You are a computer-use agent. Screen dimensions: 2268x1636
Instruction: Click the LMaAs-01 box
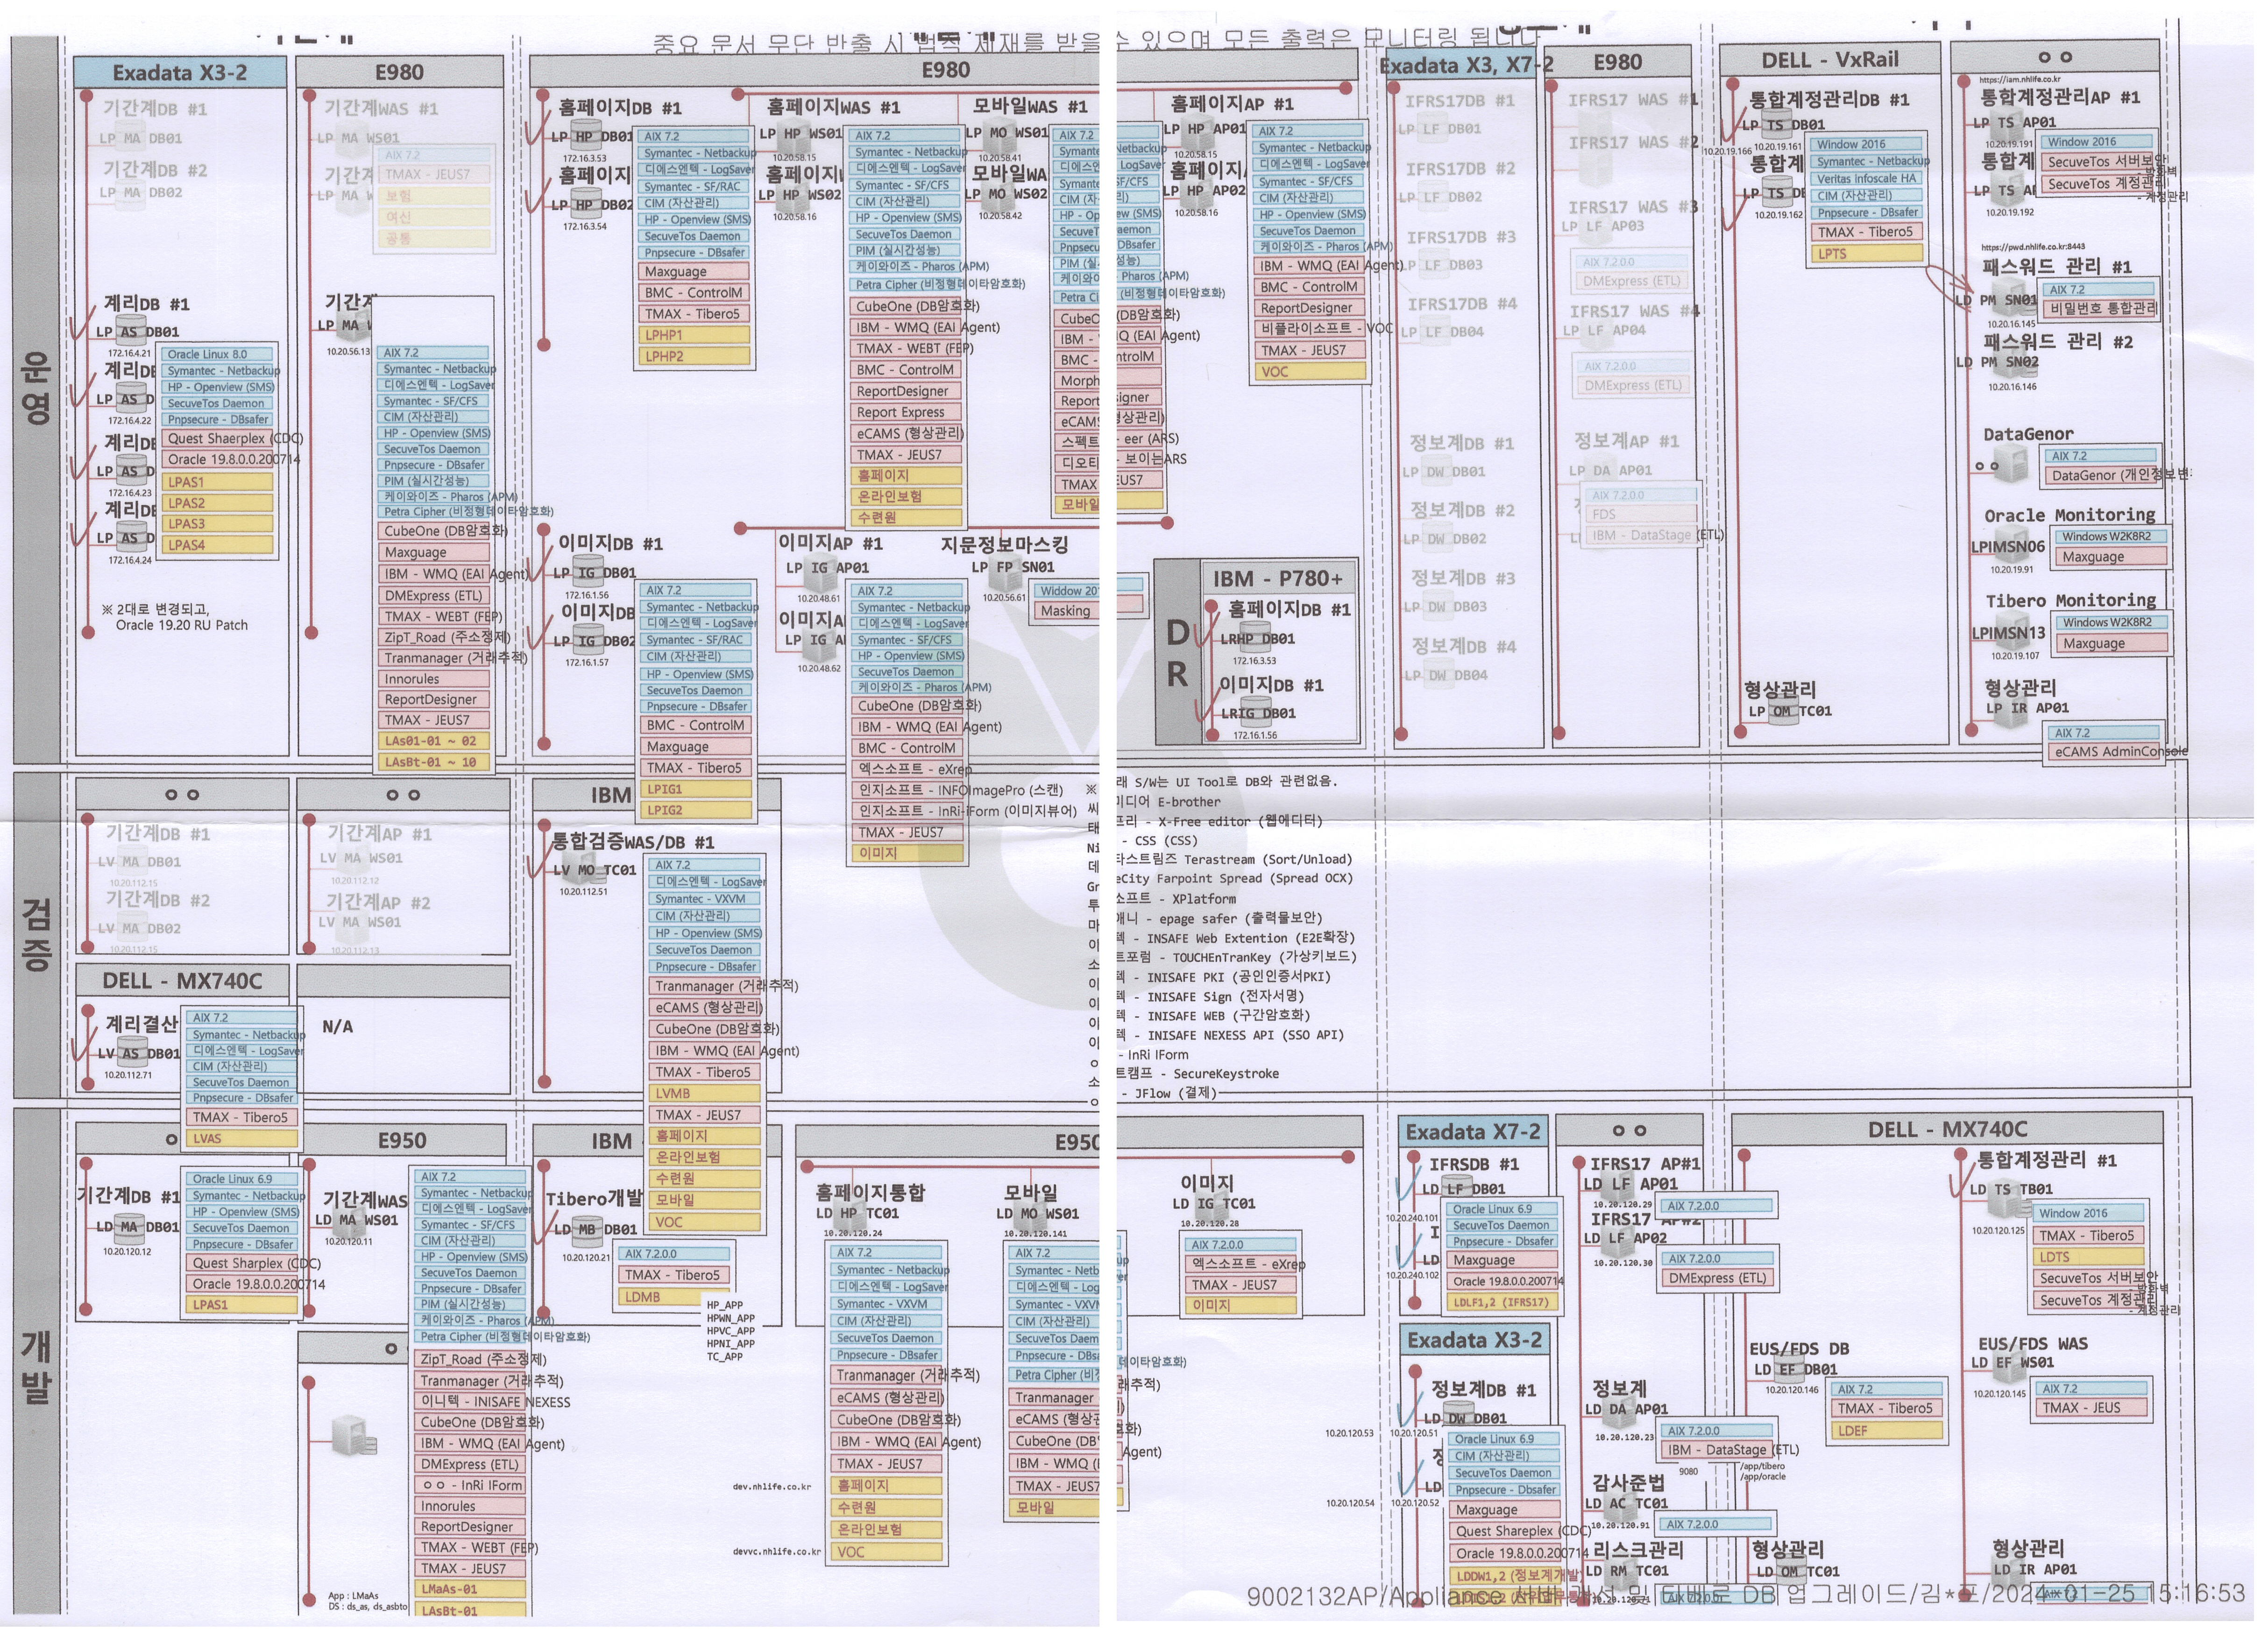pyautogui.click(x=470, y=1589)
